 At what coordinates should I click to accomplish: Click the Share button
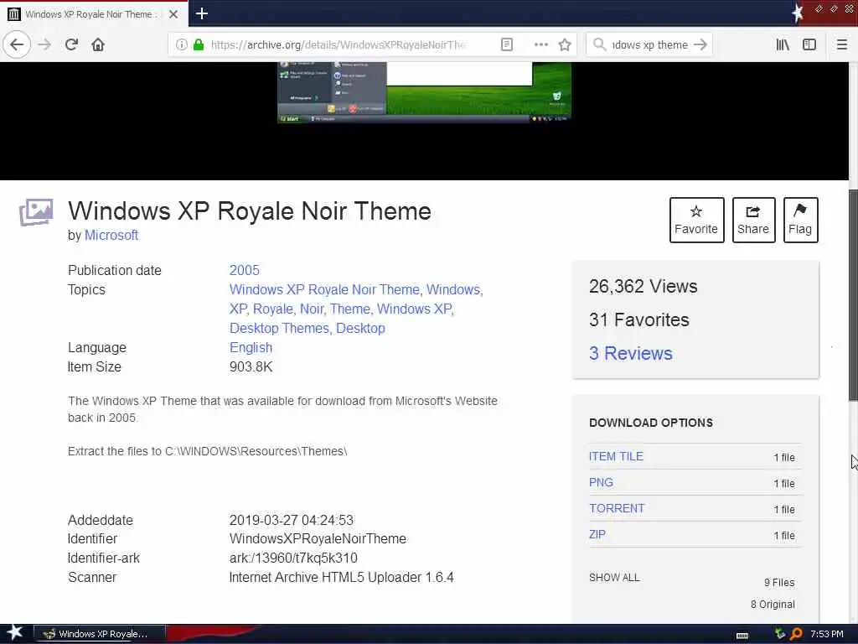(753, 220)
